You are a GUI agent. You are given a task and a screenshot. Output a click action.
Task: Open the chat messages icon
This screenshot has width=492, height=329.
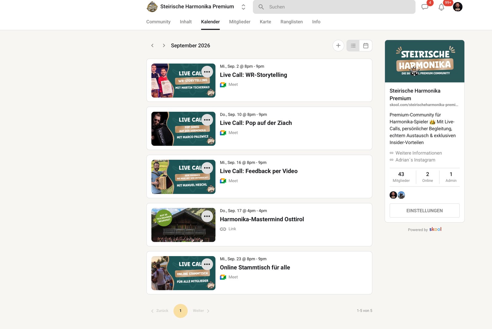tap(425, 7)
